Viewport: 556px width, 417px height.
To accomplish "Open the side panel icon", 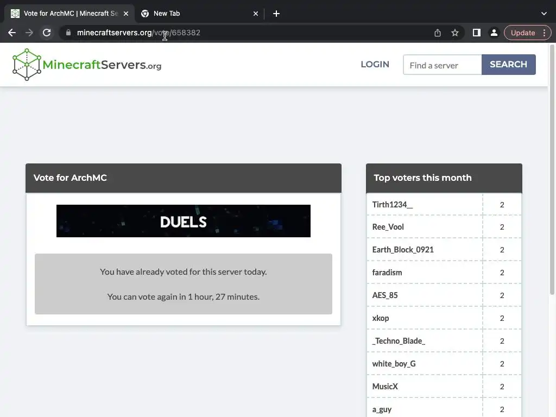I will click(477, 33).
